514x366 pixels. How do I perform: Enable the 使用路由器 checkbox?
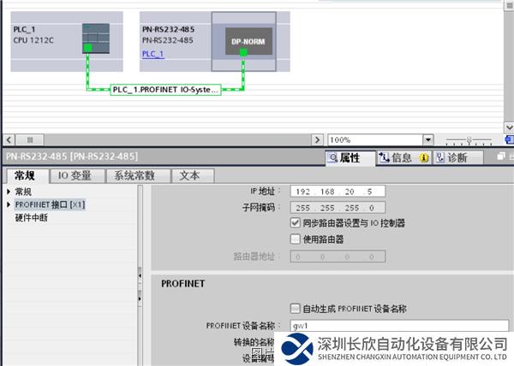pyautogui.click(x=296, y=239)
